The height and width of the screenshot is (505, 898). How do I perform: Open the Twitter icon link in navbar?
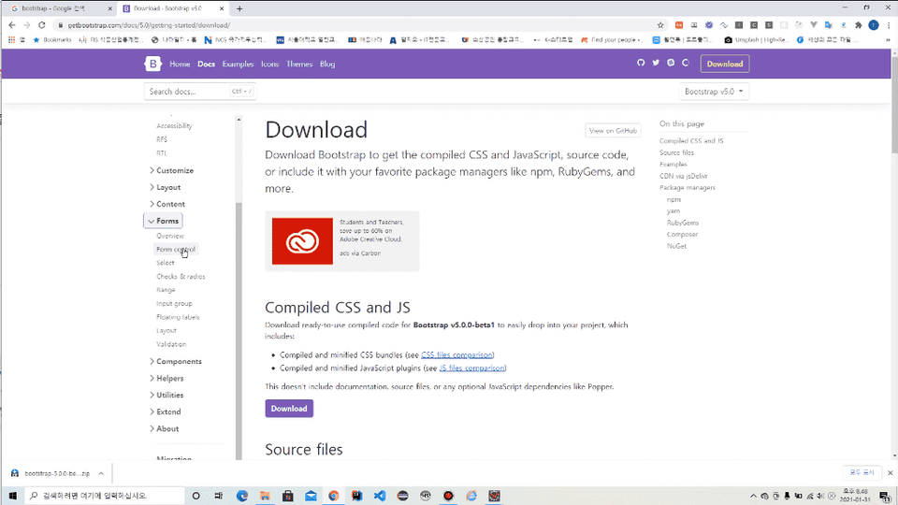(x=656, y=63)
